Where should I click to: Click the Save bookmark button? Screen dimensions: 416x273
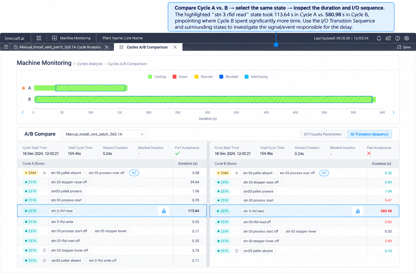pos(404,47)
